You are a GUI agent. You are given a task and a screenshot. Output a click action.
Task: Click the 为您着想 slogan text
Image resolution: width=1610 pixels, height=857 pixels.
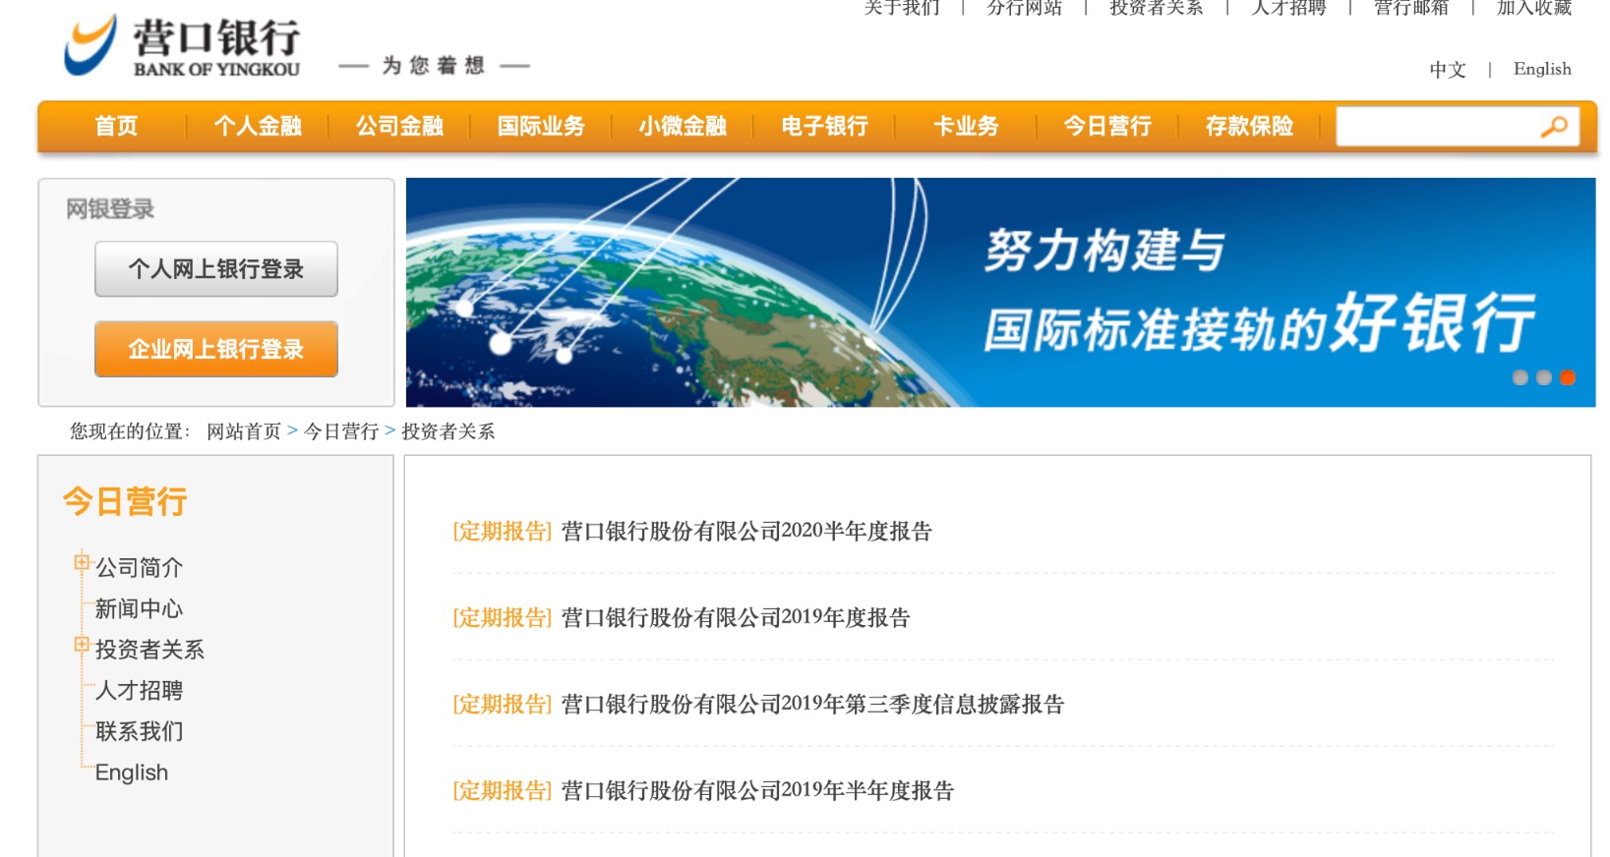[x=434, y=66]
